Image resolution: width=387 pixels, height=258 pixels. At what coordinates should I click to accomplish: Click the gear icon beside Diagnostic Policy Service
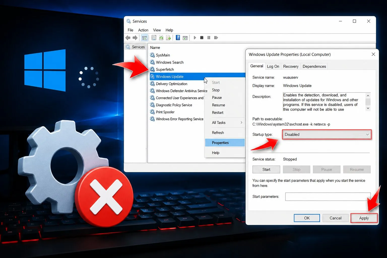pyautogui.click(x=152, y=105)
